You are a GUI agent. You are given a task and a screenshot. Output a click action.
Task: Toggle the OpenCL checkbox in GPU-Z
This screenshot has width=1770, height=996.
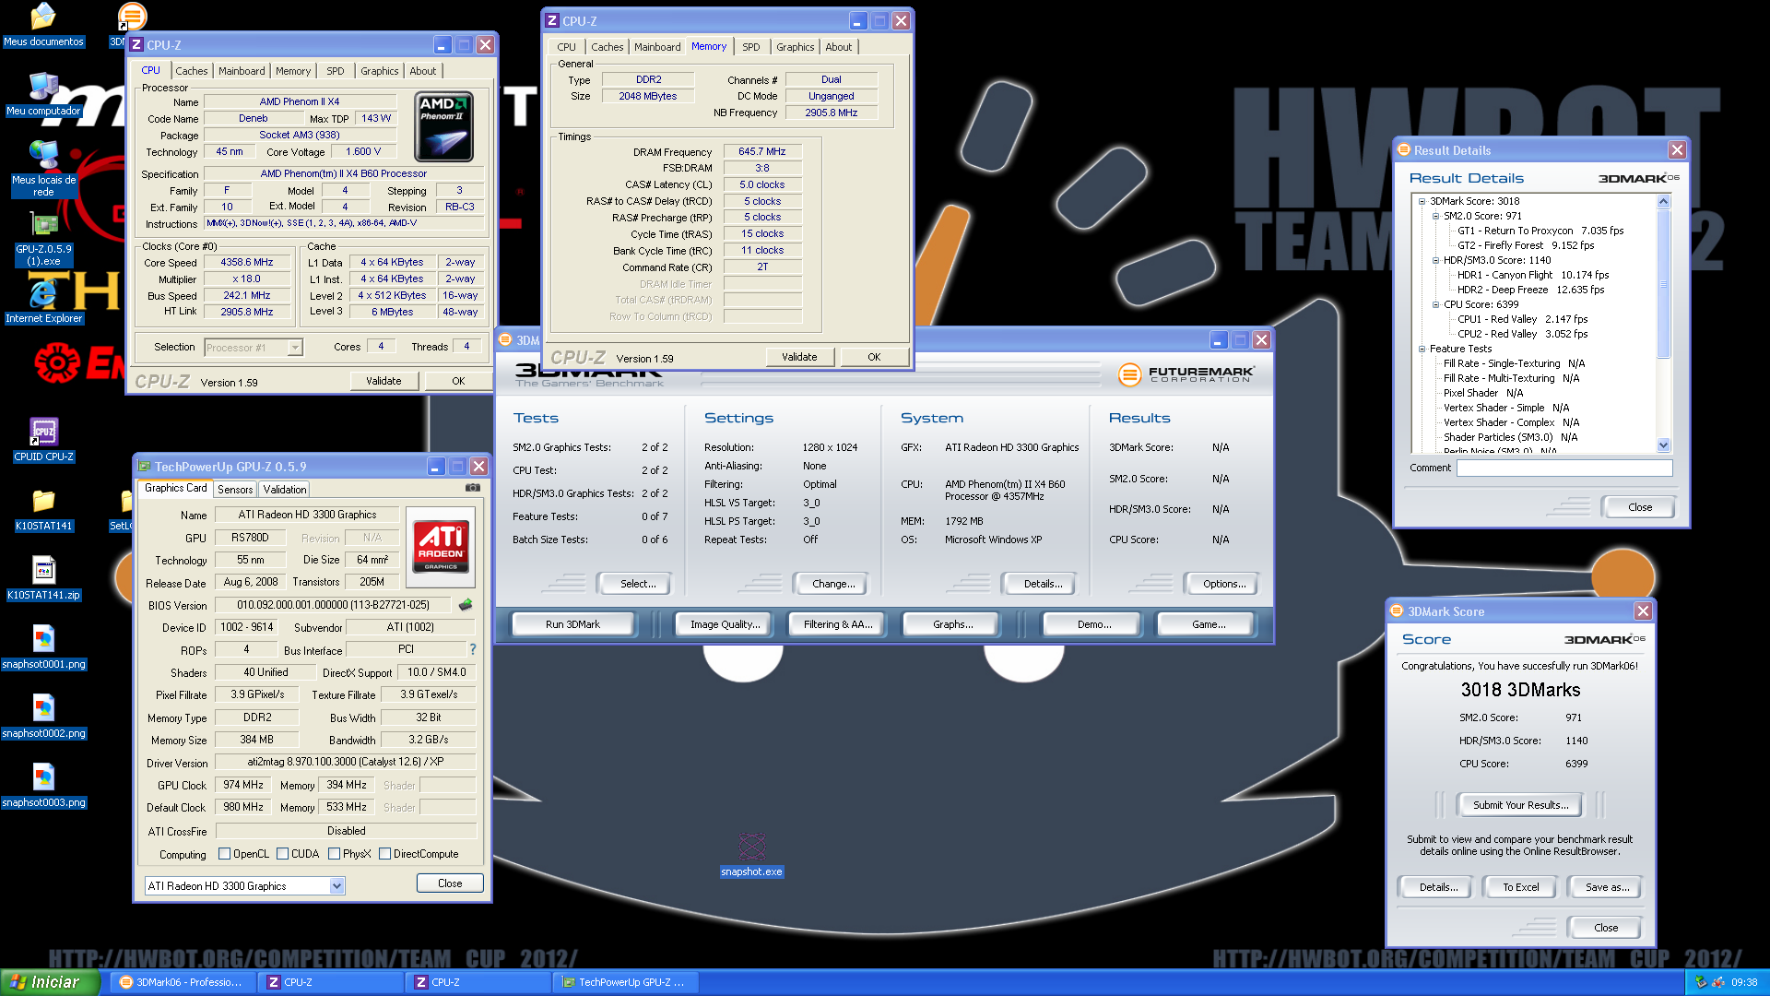click(224, 854)
